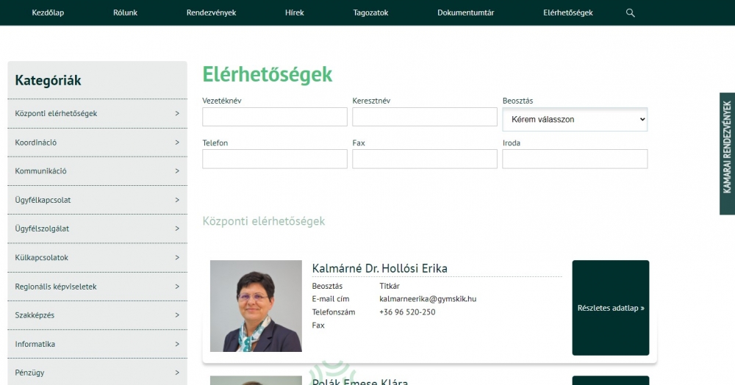Click the email kalmarneerika@gymskik.hu
Viewport: 735px width, 385px height.
(x=428, y=299)
